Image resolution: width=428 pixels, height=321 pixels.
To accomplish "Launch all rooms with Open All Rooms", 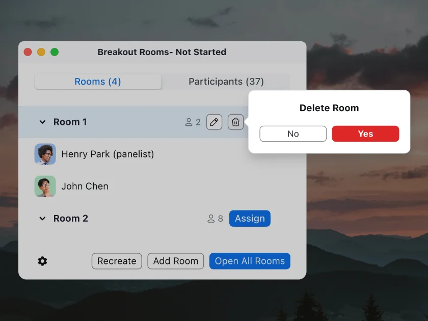I will (250, 261).
